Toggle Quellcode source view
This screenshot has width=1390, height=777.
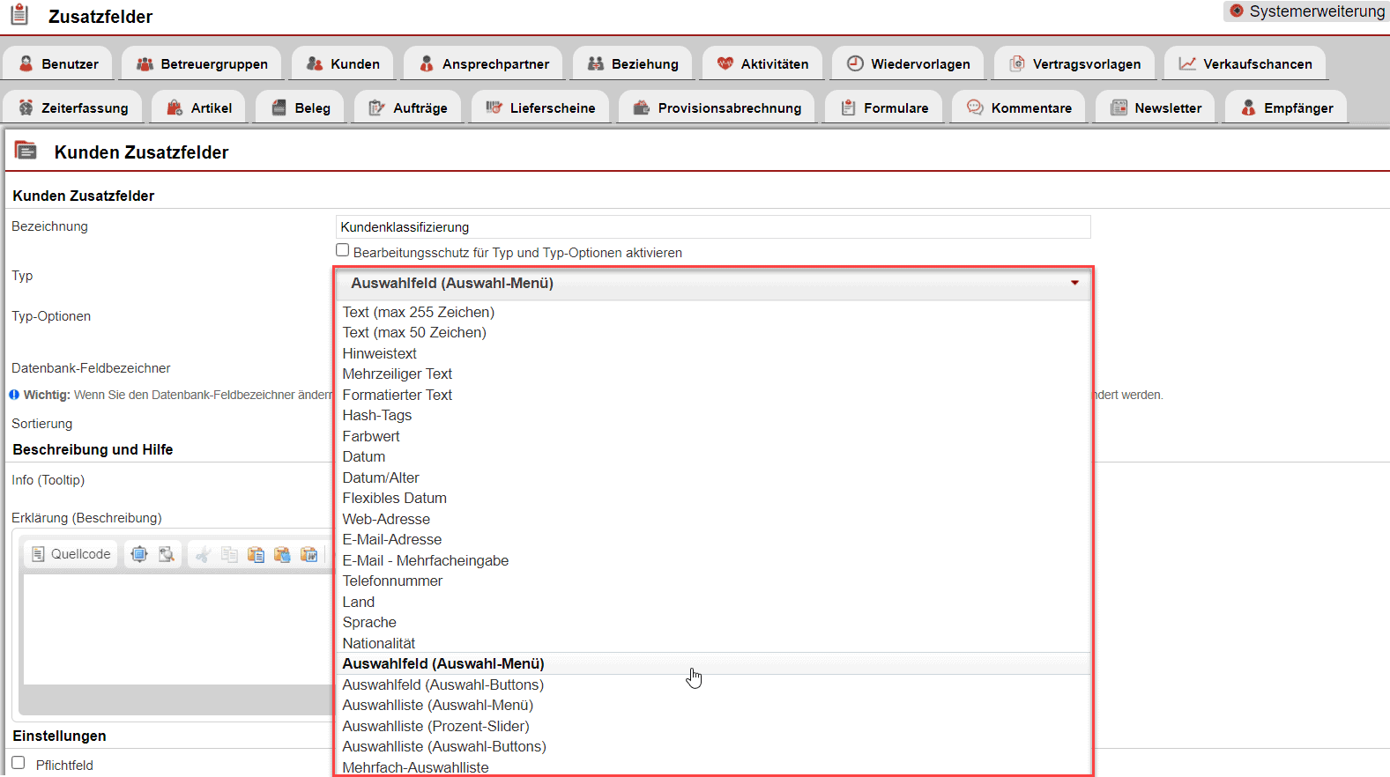[x=71, y=554]
